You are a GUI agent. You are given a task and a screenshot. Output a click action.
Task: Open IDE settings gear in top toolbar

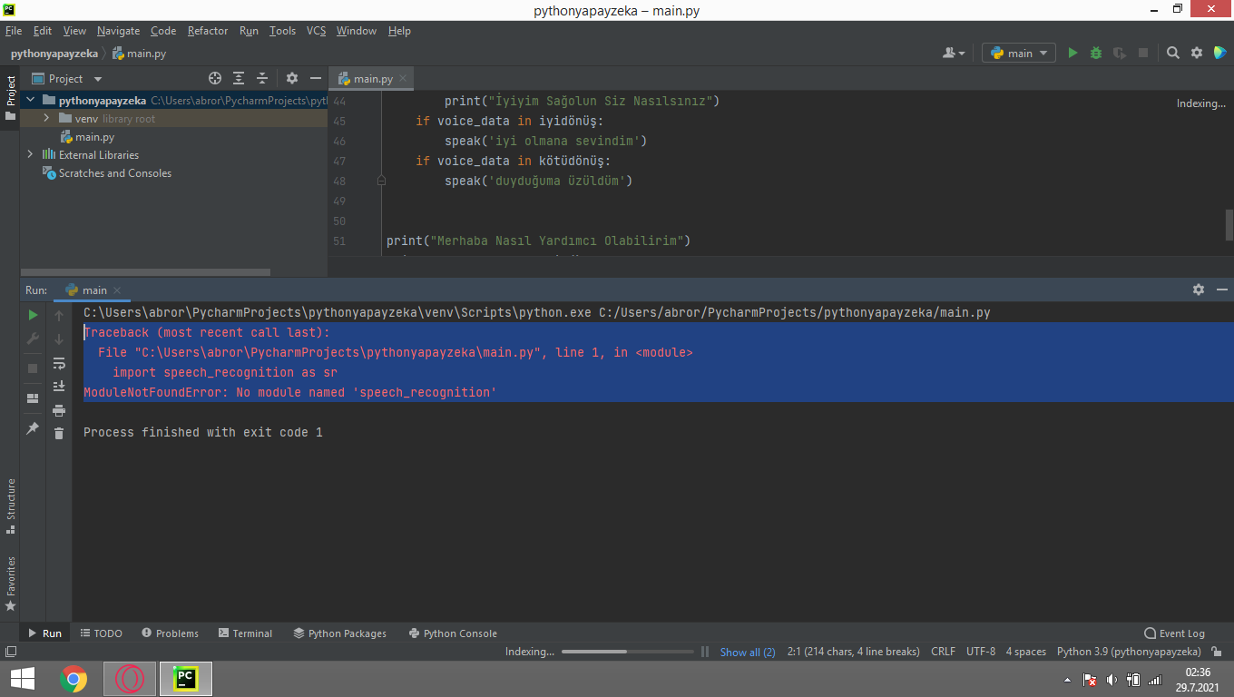pyautogui.click(x=1197, y=54)
